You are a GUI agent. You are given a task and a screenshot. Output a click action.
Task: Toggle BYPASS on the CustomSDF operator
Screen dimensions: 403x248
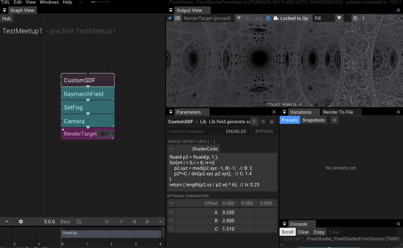coord(264,131)
